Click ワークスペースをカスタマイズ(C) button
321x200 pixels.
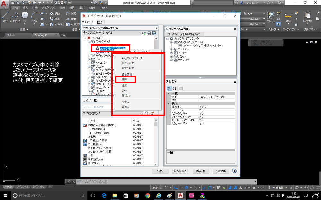tap(184, 34)
